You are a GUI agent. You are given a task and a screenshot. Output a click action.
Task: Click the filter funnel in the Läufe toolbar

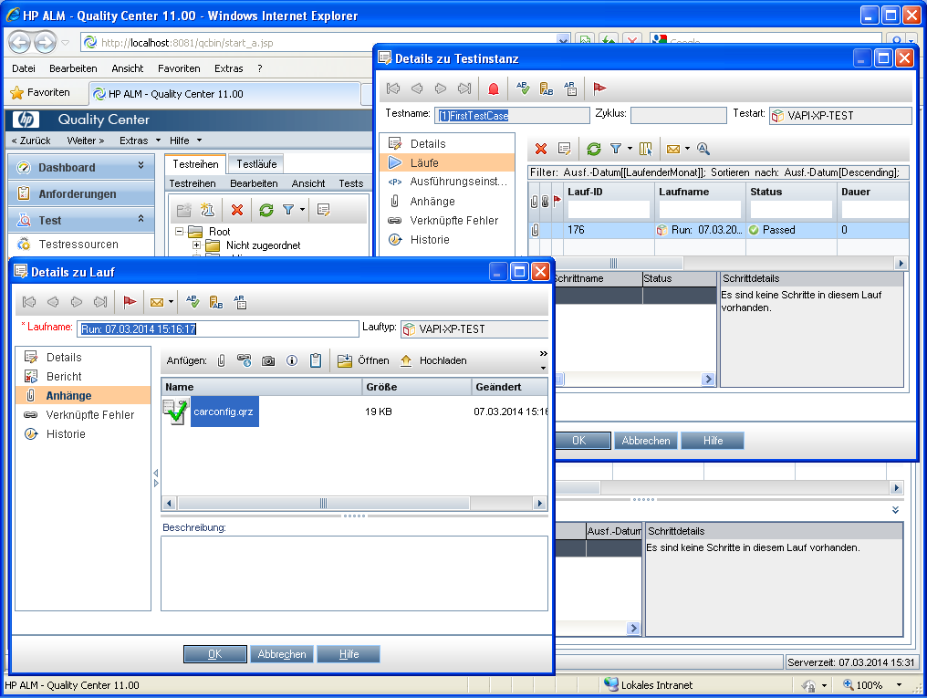616,149
